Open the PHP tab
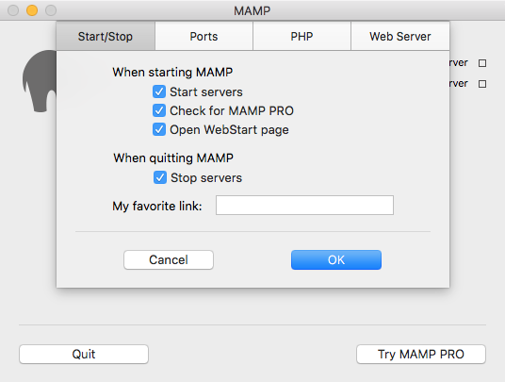 301,37
